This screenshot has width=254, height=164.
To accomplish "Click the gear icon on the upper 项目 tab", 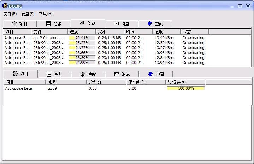I will click(x=14, y=24).
